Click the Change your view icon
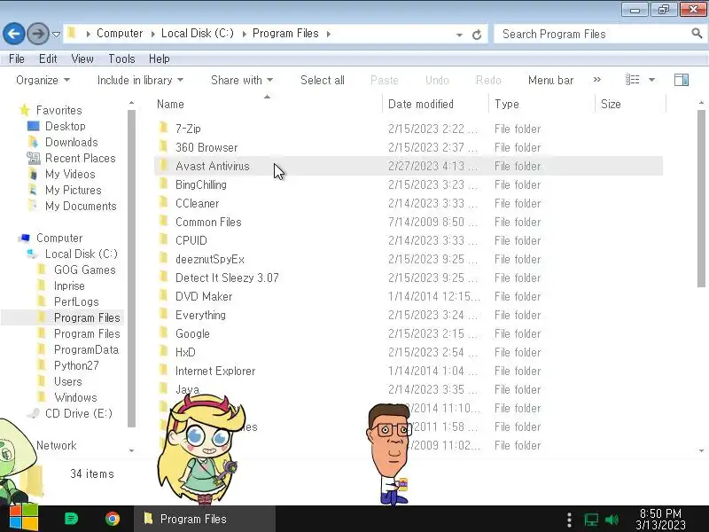709x532 pixels. tap(632, 80)
